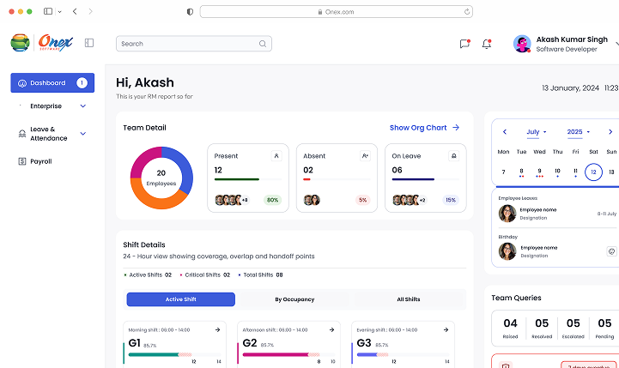The width and height of the screenshot is (619, 368).
Task: Switch to By Occupancy tab
Action: click(x=294, y=299)
